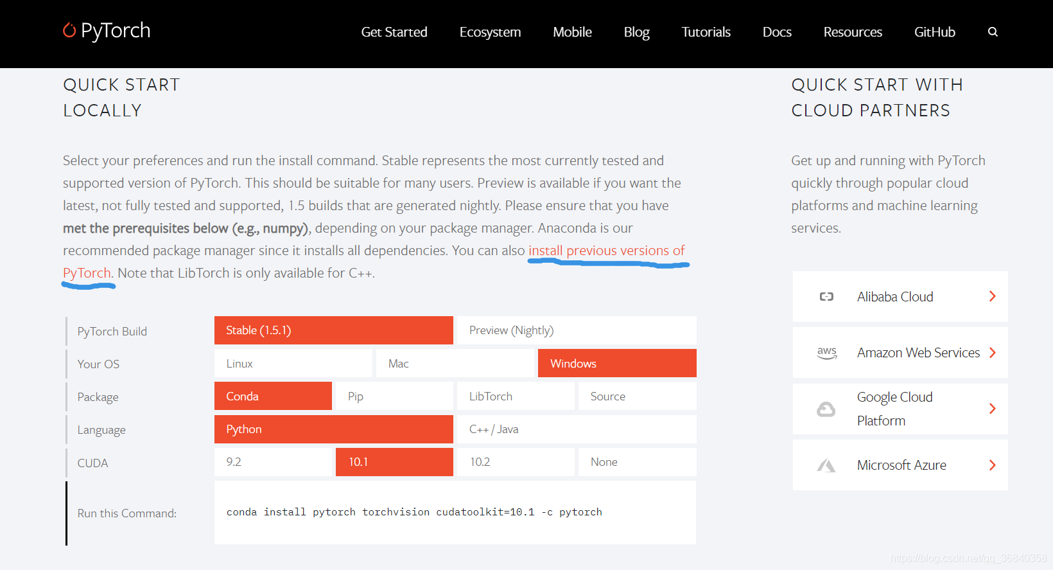Follow the install previous versions link
Viewport: 1053px width, 570px height.
pyautogui.click(x=606, y=251)
